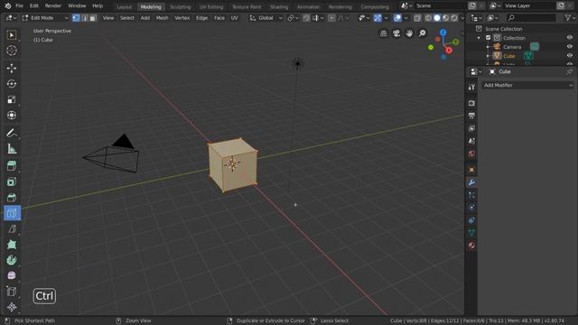Select the Edge Slide tool
The image size is (578, 325).
[x=12, y=292]
